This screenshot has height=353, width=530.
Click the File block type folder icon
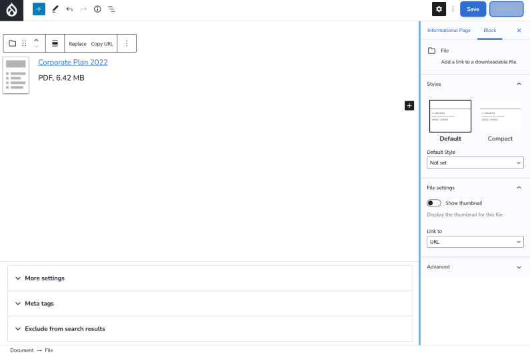pos(13,43)
